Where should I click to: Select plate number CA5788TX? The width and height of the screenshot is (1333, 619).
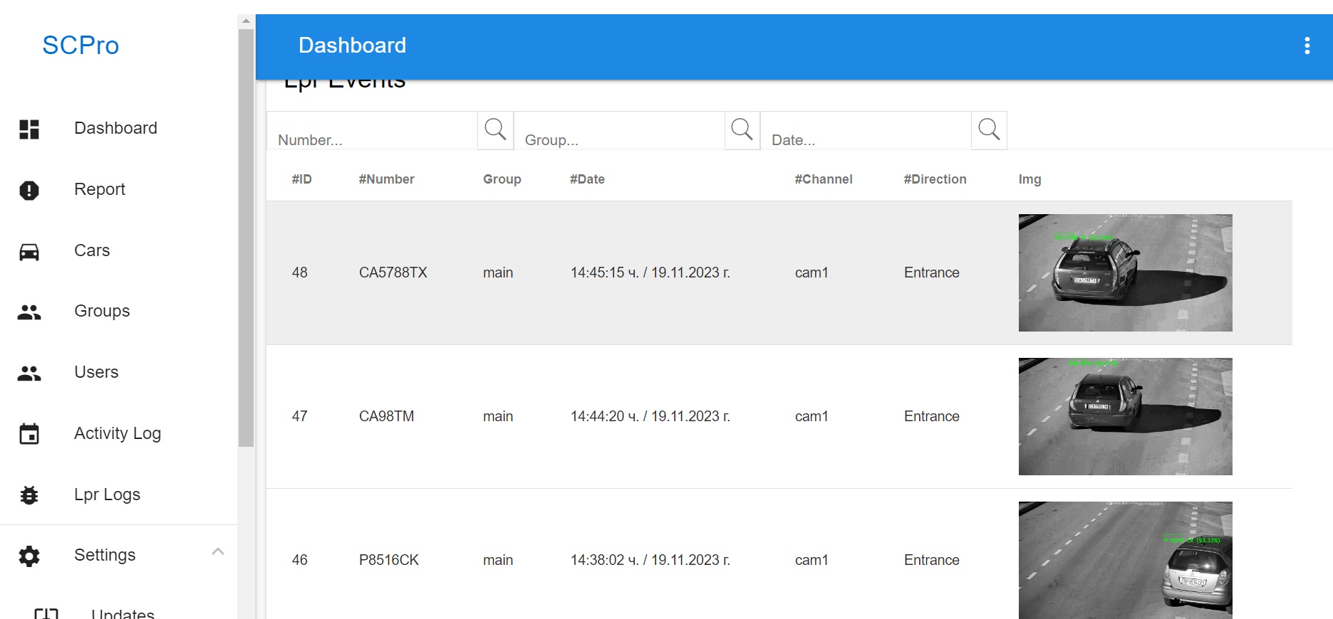click(x=393, y=273)
